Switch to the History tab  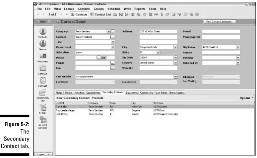click(69, 93)
